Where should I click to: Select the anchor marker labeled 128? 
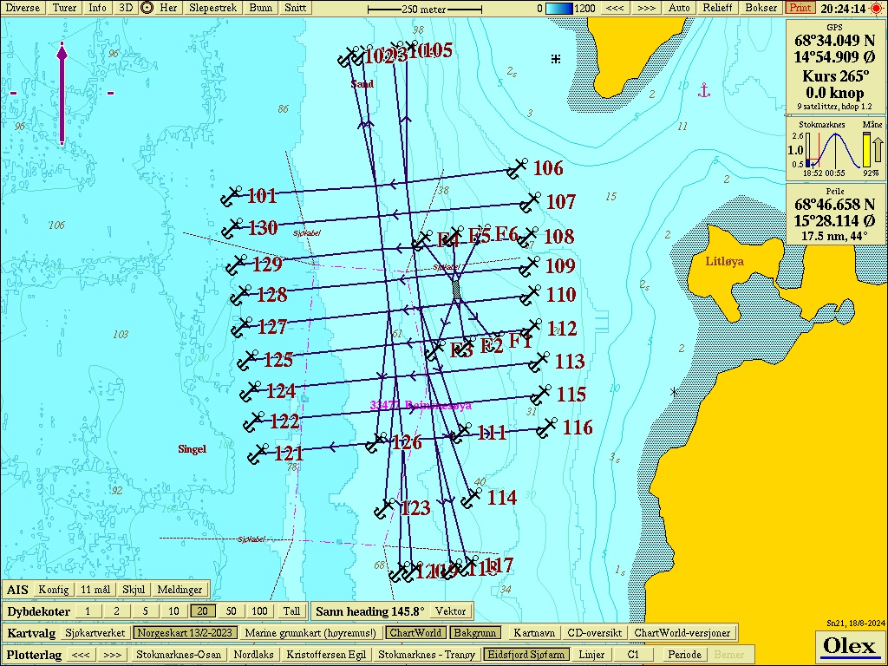tap(241, 295)
